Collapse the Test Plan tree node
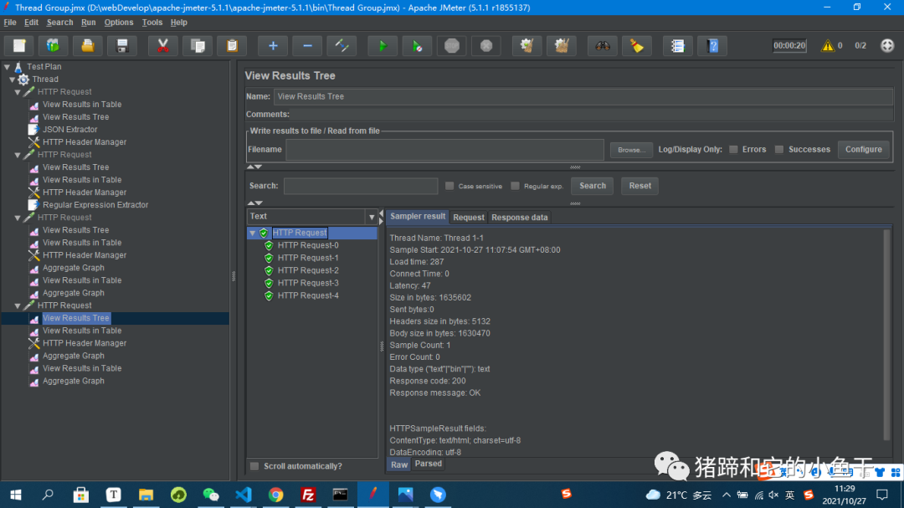The height and width of the screenshot is (508, 904). (7, 67)
